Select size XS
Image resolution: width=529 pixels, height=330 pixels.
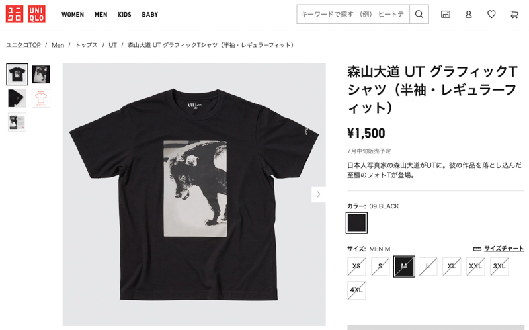coord(356,267)
